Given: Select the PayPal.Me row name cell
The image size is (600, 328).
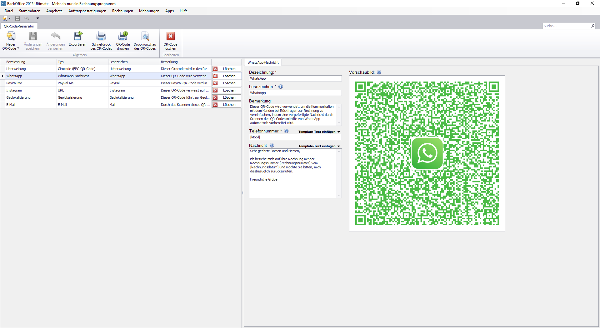Looking at the screenshot, I should click(x=31, y=83).
